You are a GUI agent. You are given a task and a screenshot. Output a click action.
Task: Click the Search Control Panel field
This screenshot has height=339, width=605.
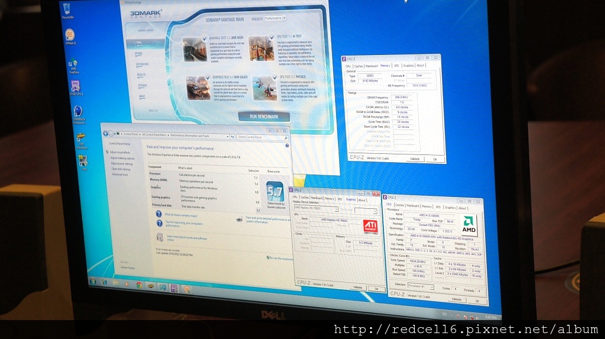pos(261,137)
